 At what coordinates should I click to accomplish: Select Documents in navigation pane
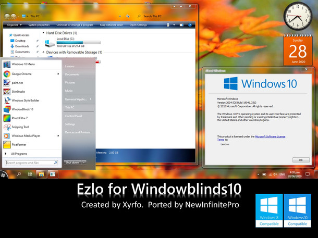pyautogui.click(x=22, y=52)
